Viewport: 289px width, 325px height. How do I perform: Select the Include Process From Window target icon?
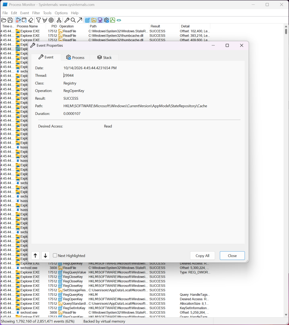51,20
